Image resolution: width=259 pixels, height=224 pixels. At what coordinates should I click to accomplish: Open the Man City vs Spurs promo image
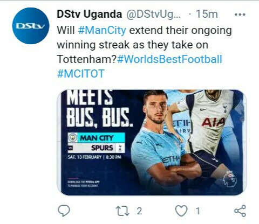[x=152, y=142]
